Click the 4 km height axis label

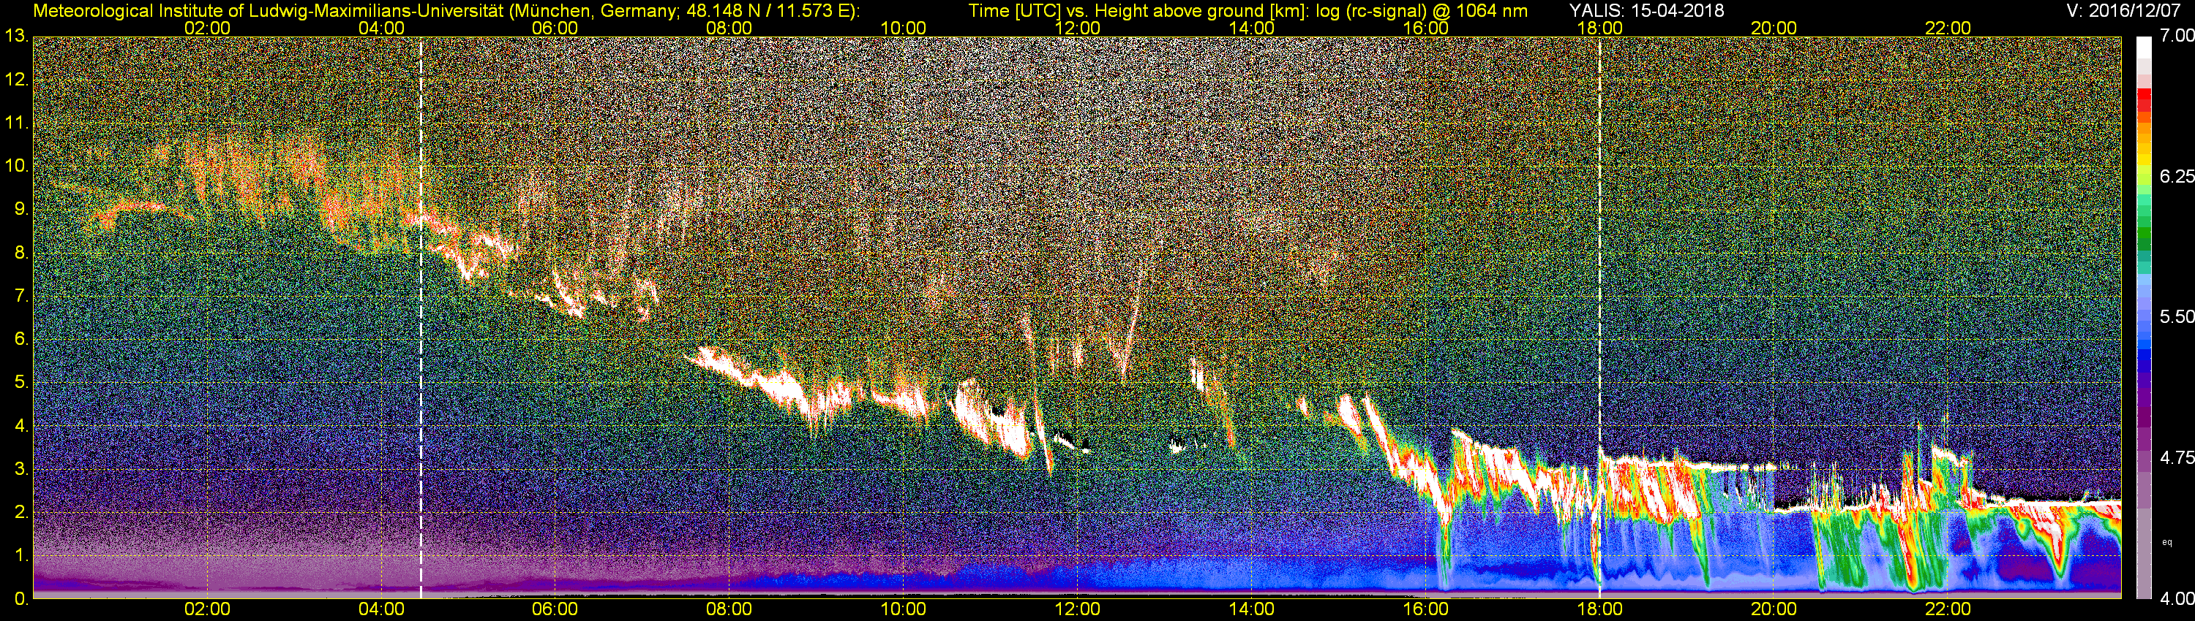(x=21, y=425)
